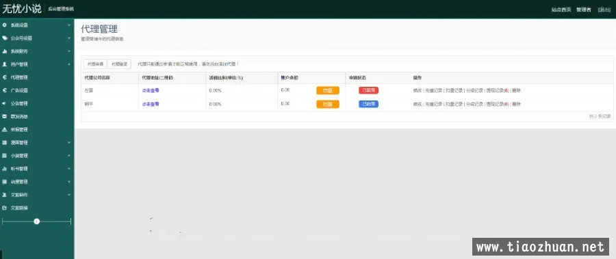
Task: Click the sidebar slider's round handle
Action: pos(36,221)
